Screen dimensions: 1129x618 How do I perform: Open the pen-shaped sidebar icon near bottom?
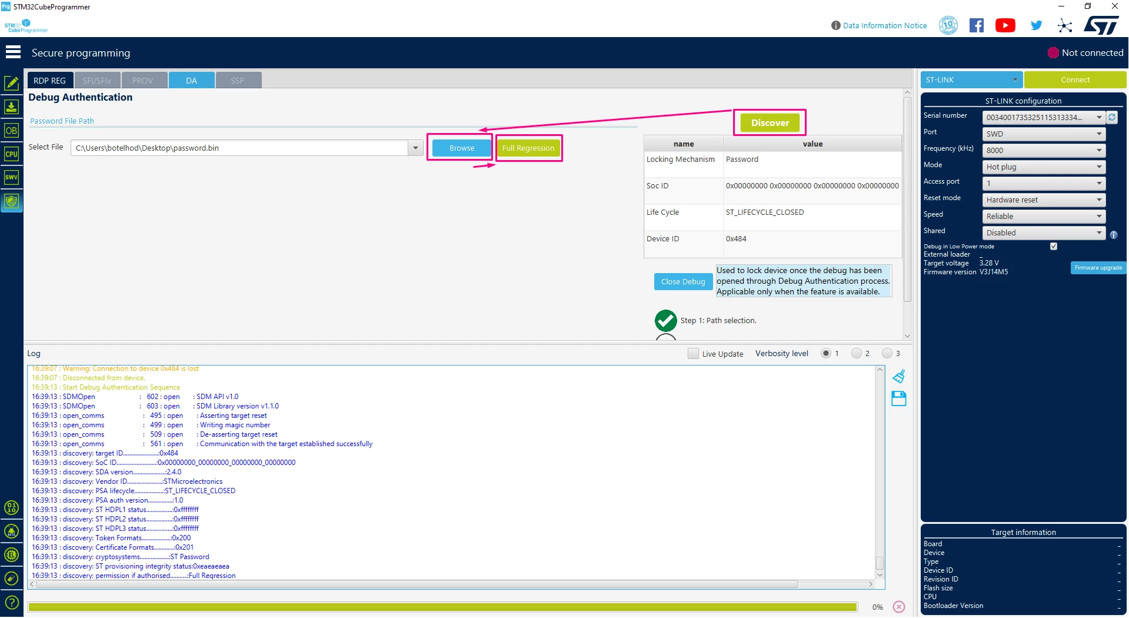[x=11, y=579]
